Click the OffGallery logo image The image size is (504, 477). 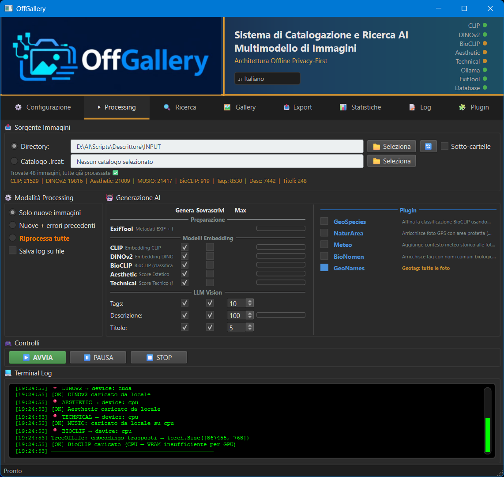click(x=112, y=56)
